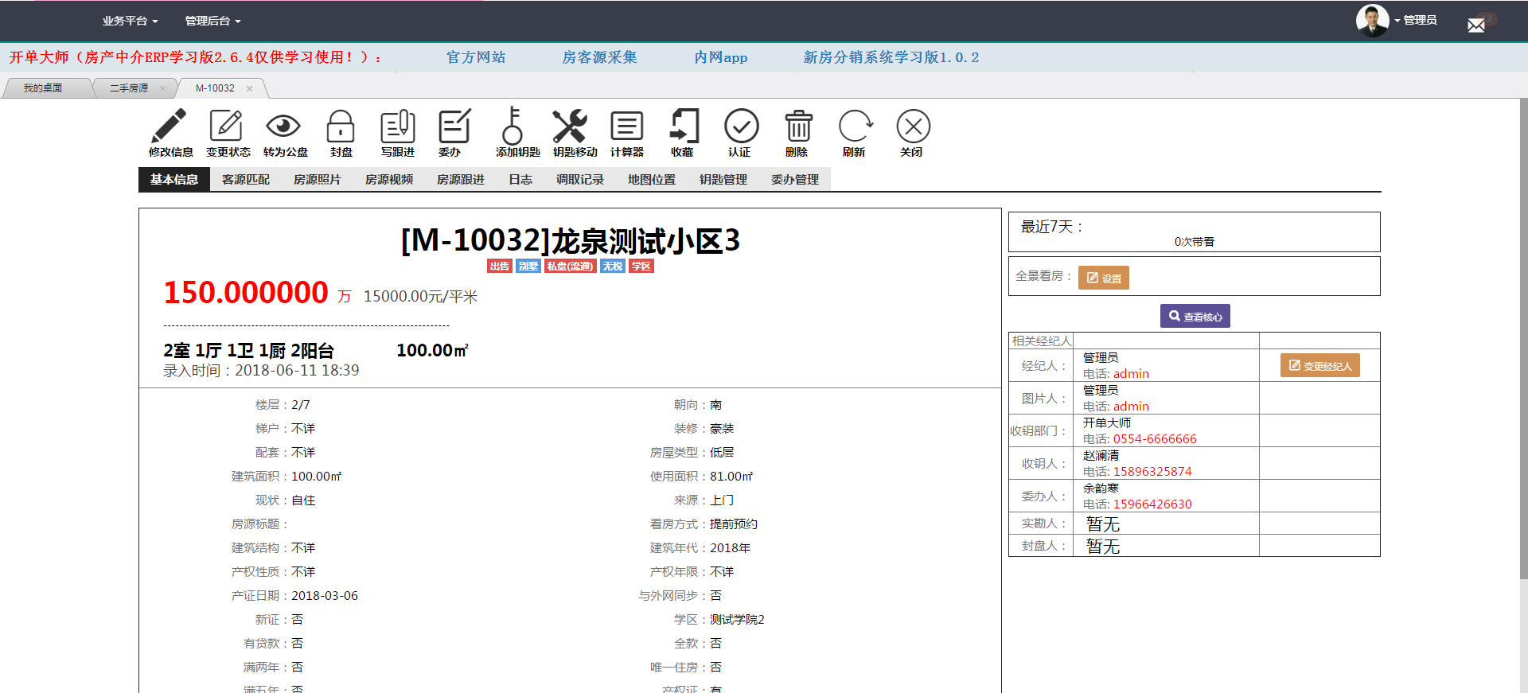Expand the 业务平台 dropdown menu
Screen dimensions: 1528x693
130,21
